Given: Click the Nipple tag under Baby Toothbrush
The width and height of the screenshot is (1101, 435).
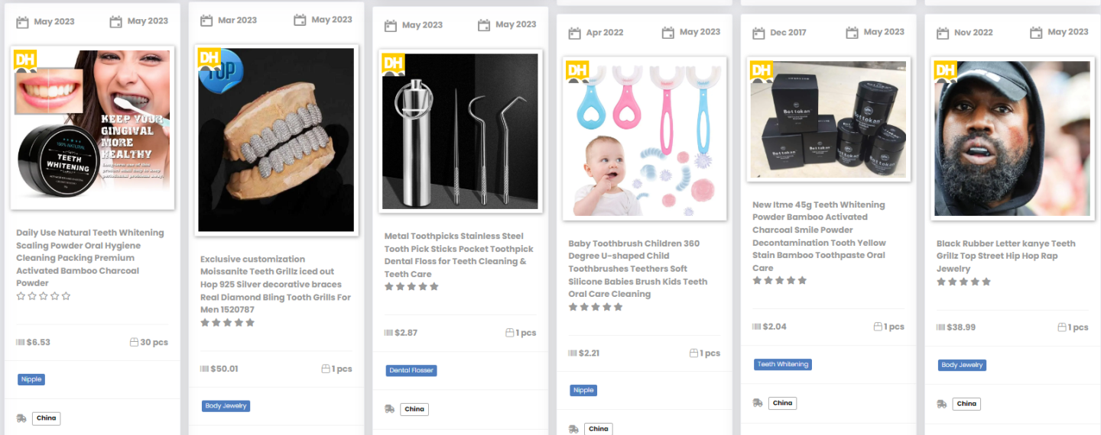Looking at the screenshot, I should [x=583, y=390].
